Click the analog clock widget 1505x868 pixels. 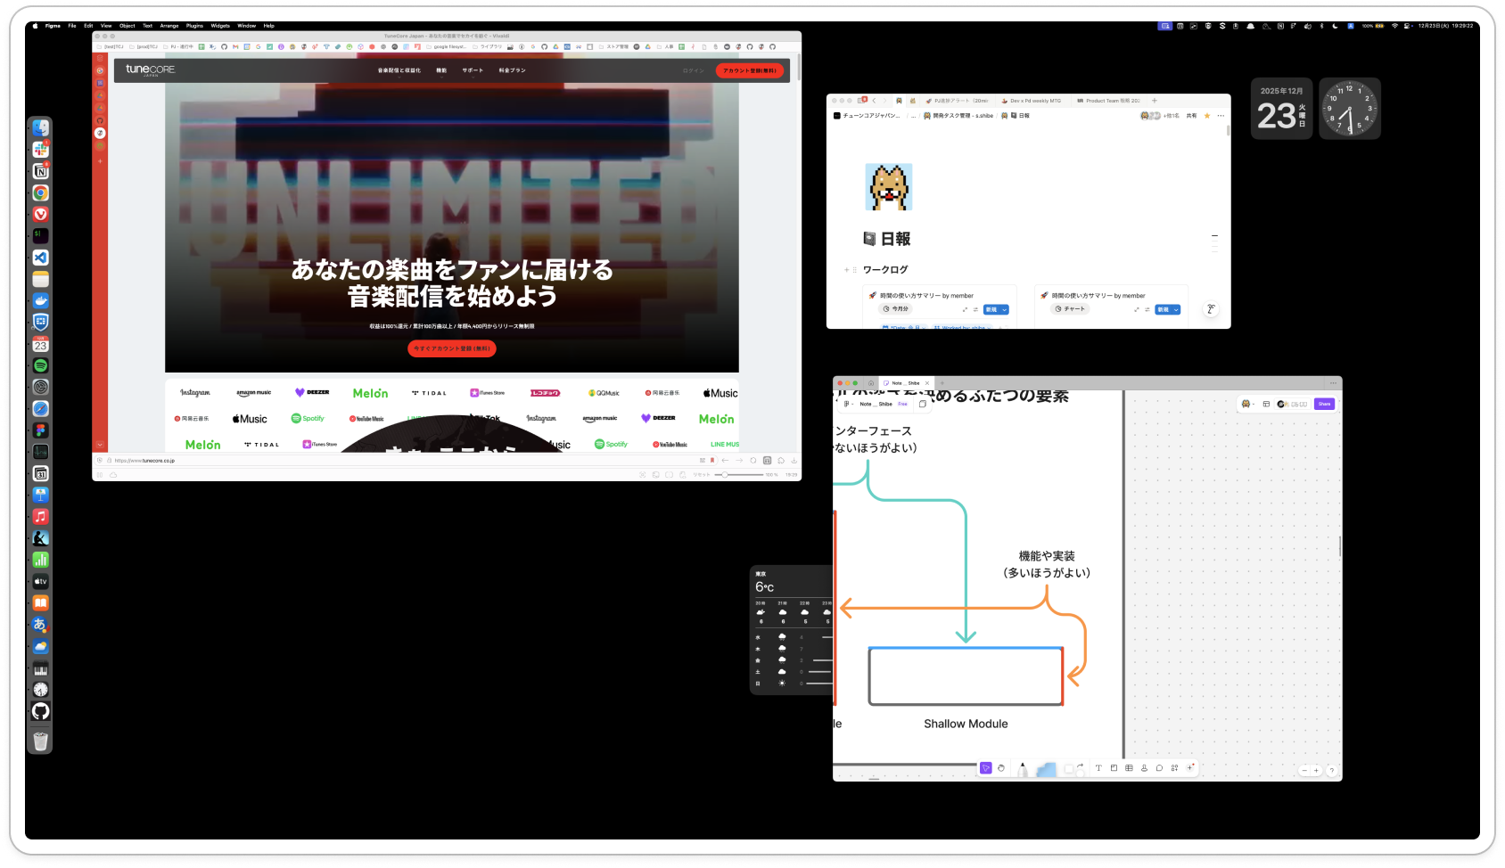[x=1350, y=109]
